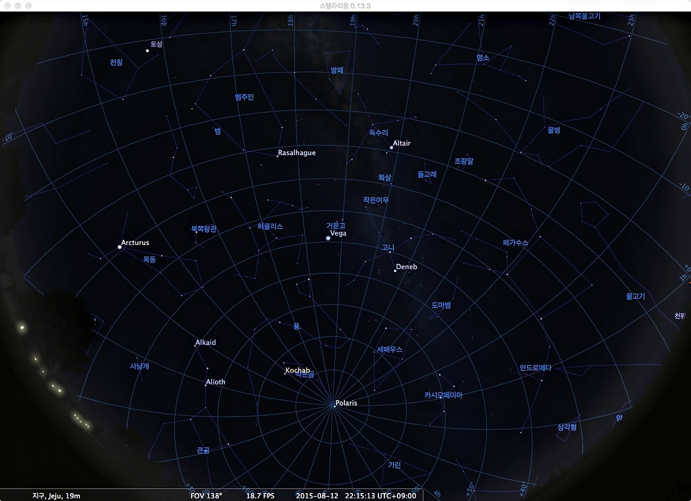Select the 돌고래 constellation label
The width and height of the screenshot is (691, 501).
tap(427, 175)
